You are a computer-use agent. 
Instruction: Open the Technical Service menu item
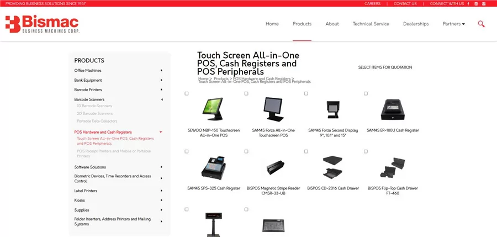[371, 24]
